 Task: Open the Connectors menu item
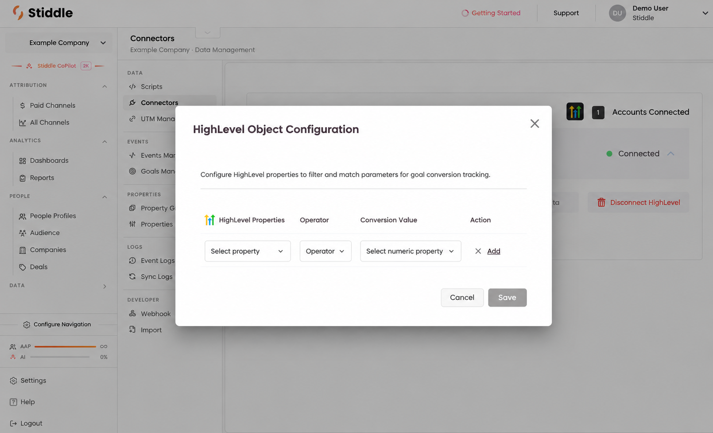170,103
